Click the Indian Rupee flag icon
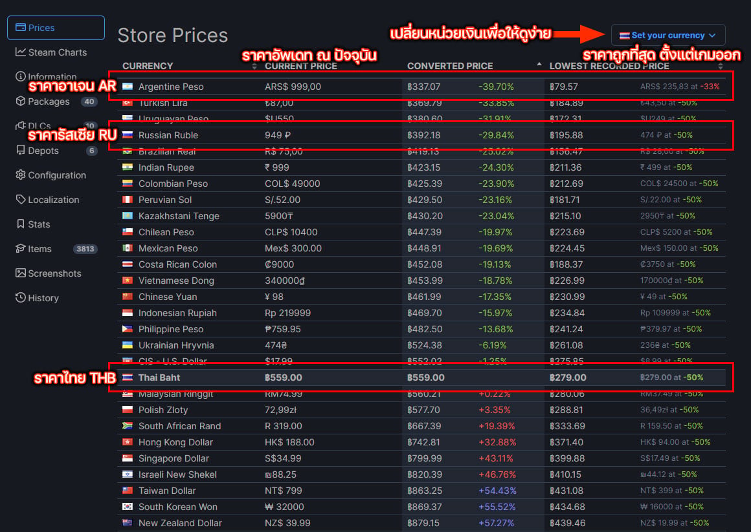This screenshot has height=532, width=751. click(128, 167)
